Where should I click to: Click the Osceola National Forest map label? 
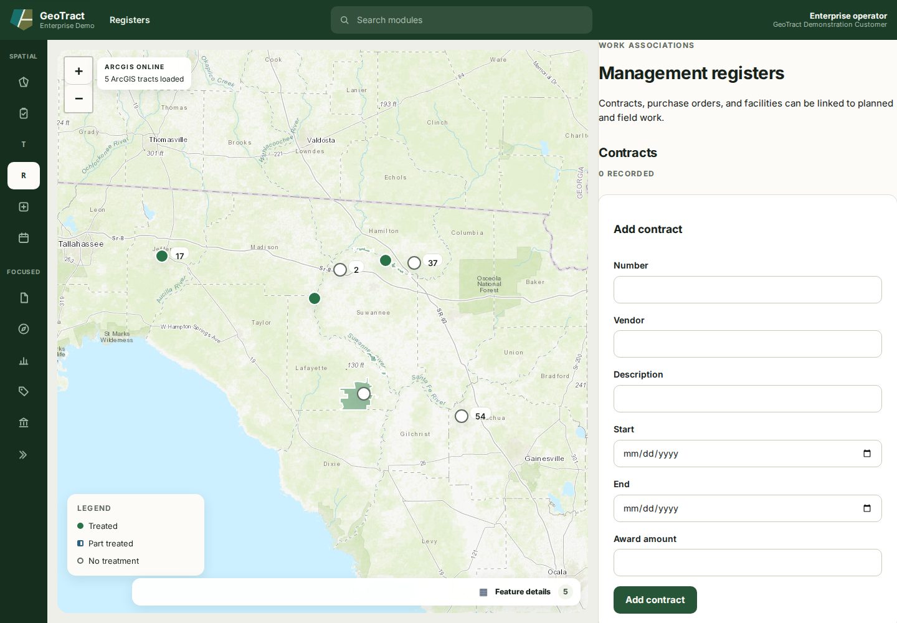[x=489, y=284]
